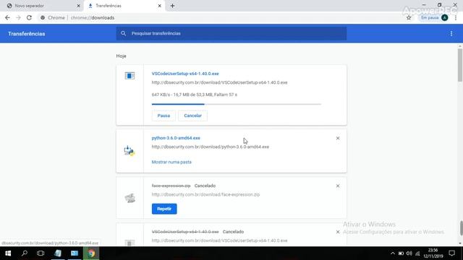The height and width of the screenshot is (260, 463).
Task: Open the VSCodeUserSetup-x64-1.40.0.exe link in the active download
Action: [x=185, y=74]
